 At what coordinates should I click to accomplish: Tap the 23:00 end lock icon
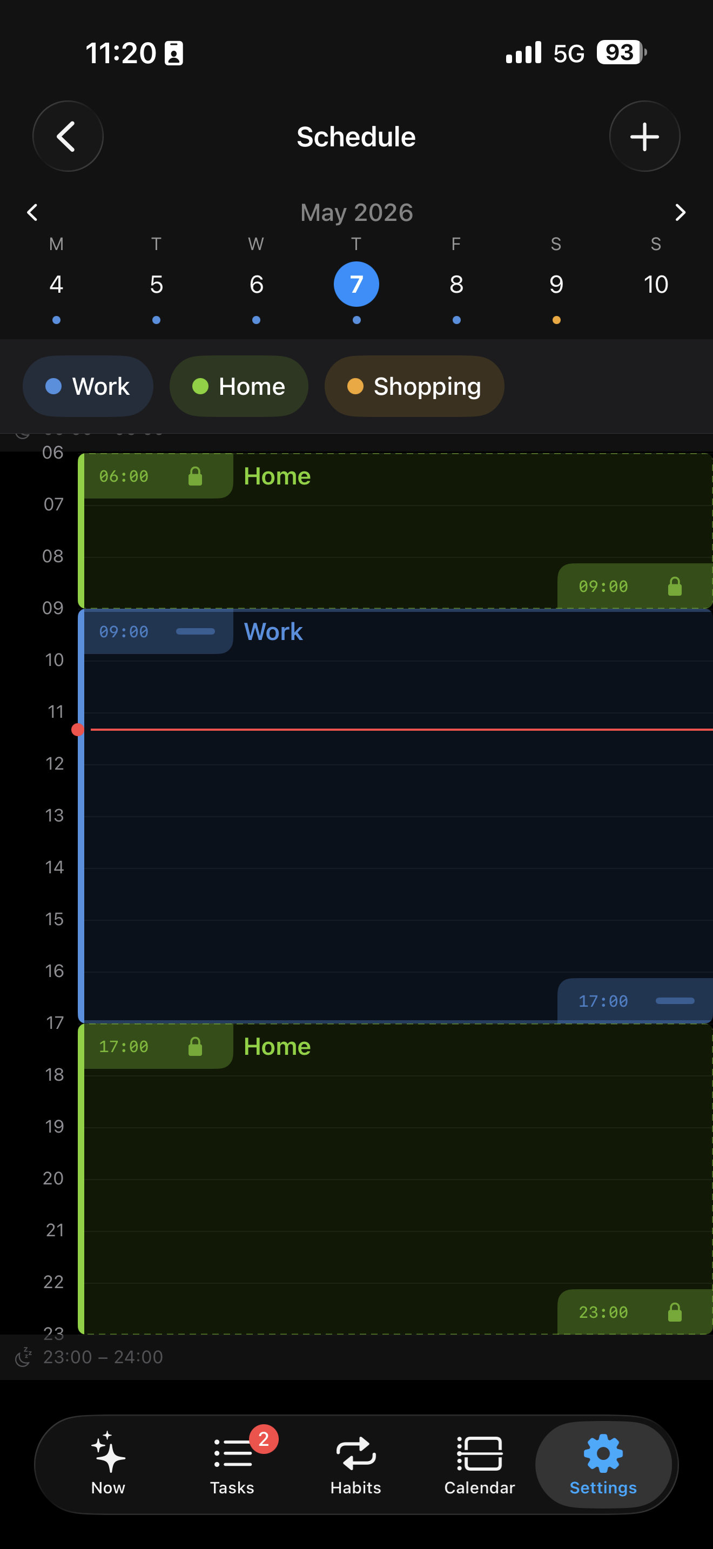[675, 1312]
